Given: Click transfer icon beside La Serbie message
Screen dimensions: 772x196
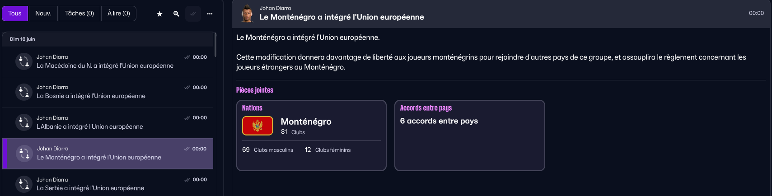Looking at the screenshot, I should pos(23,184).
